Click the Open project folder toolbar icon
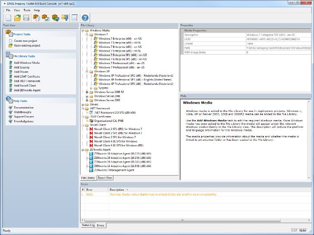 17,18
